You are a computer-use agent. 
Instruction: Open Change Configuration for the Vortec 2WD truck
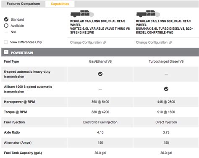(x=86, y=42)
